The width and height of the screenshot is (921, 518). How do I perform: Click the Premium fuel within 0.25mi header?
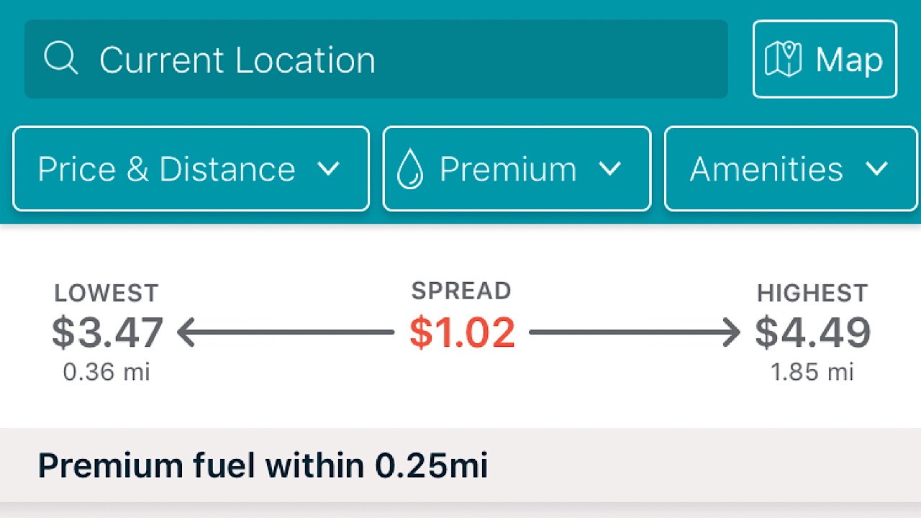[263, 465]
